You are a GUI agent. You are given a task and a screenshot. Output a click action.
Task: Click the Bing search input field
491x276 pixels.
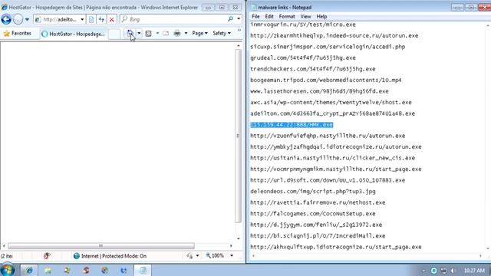click(177, 19)
